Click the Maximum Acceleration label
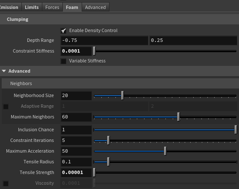 click(30, 151)
